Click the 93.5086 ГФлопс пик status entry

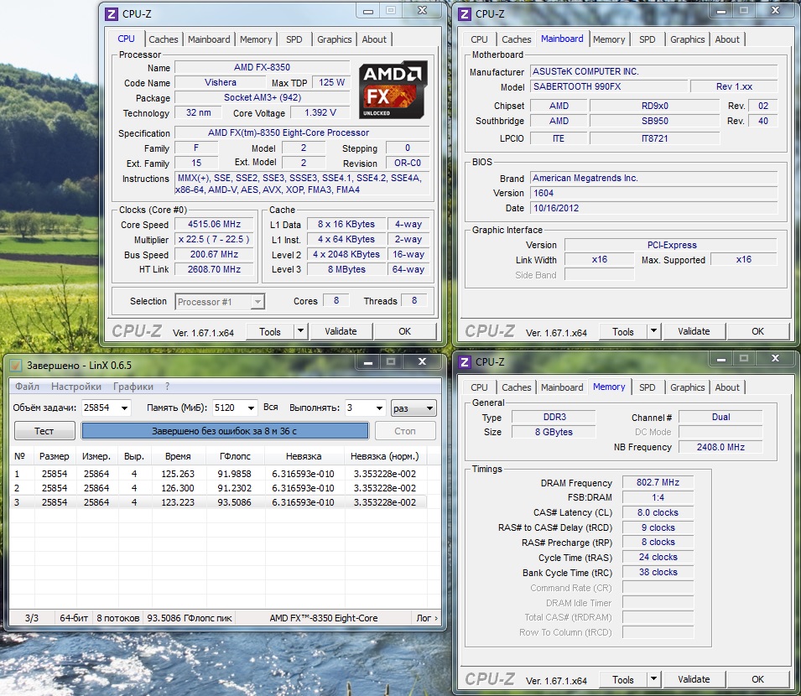pos(190,618)
